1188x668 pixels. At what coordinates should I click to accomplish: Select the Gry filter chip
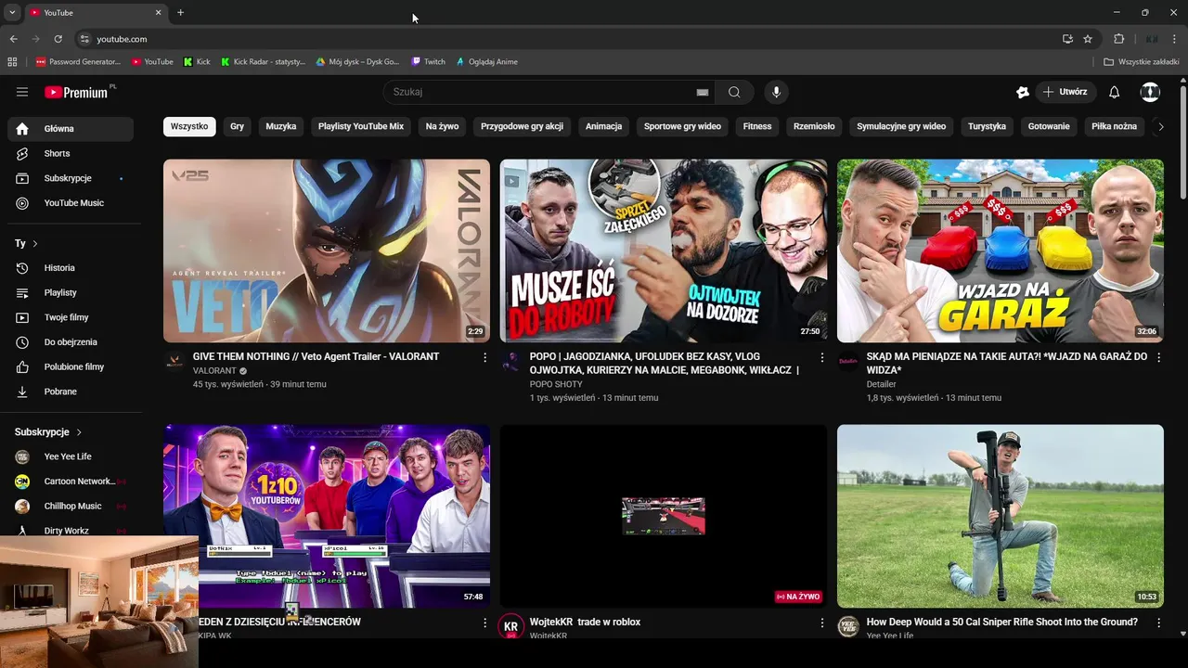238,126
